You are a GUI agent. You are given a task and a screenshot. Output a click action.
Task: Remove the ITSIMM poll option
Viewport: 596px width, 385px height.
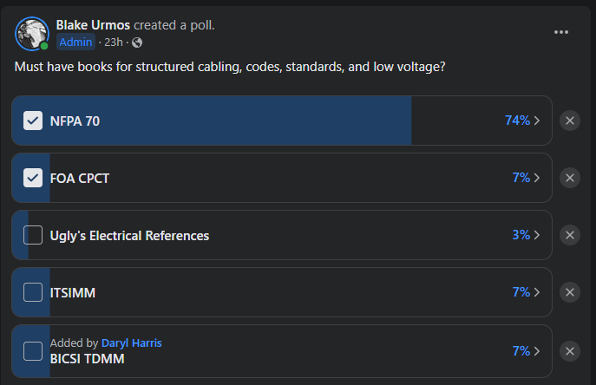click(x=570, y=292)
